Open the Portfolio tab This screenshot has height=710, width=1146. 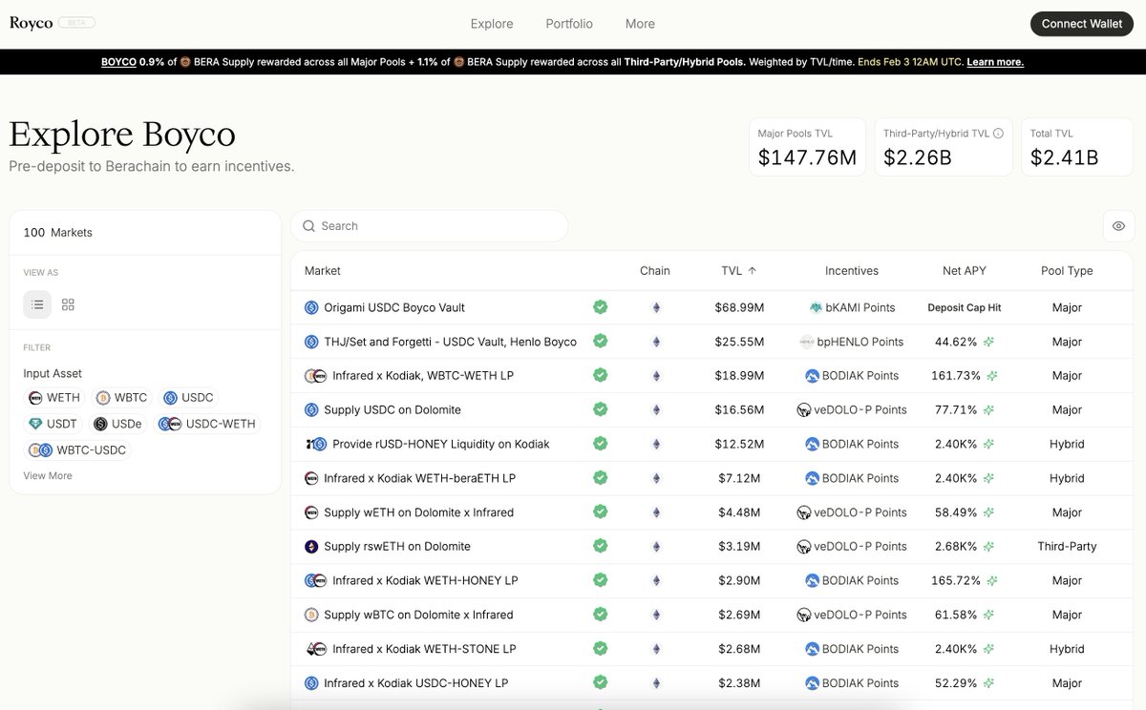coord(569,24)
